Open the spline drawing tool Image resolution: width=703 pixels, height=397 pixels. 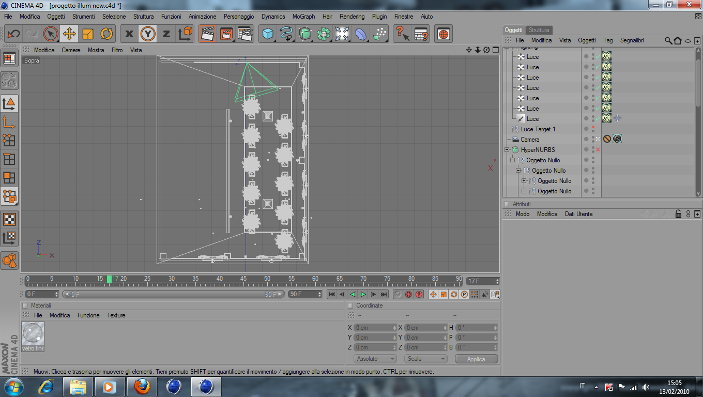click(x=286, y=34)
